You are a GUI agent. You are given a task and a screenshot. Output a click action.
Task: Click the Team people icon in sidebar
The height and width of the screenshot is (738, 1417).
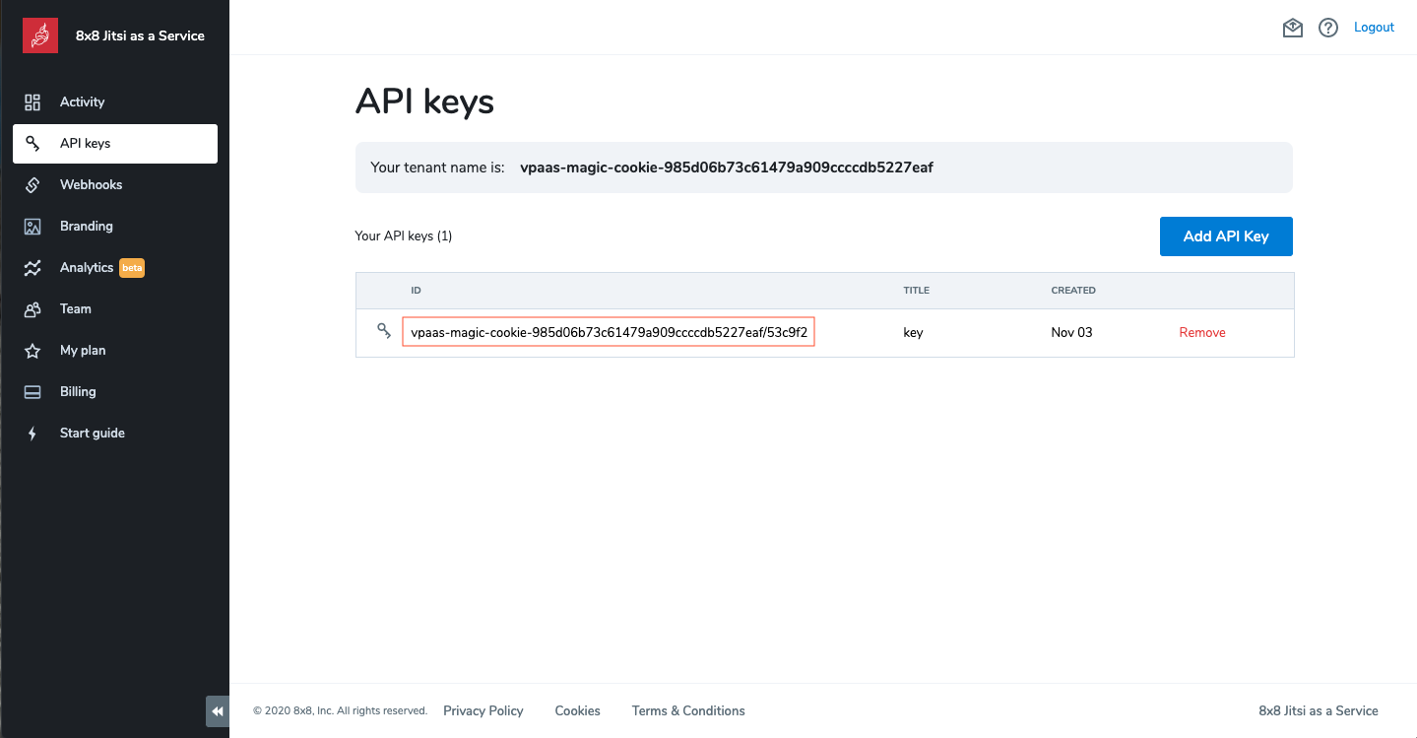point(32,309)
